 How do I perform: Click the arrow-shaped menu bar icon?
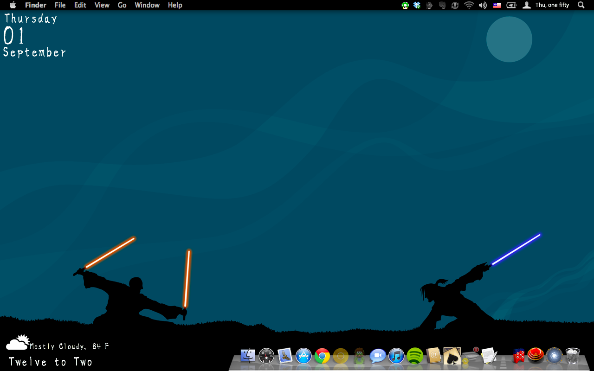(430, 5)
